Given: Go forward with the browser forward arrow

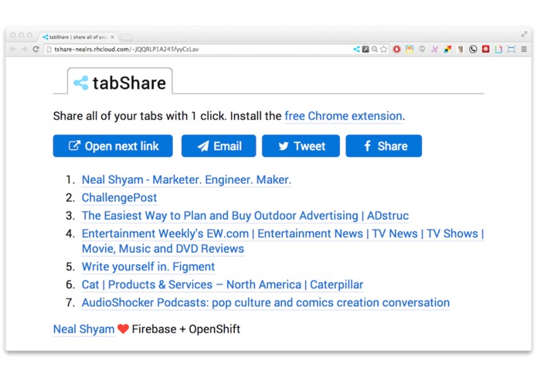Looking at the screenshot, I should [24, 49].
